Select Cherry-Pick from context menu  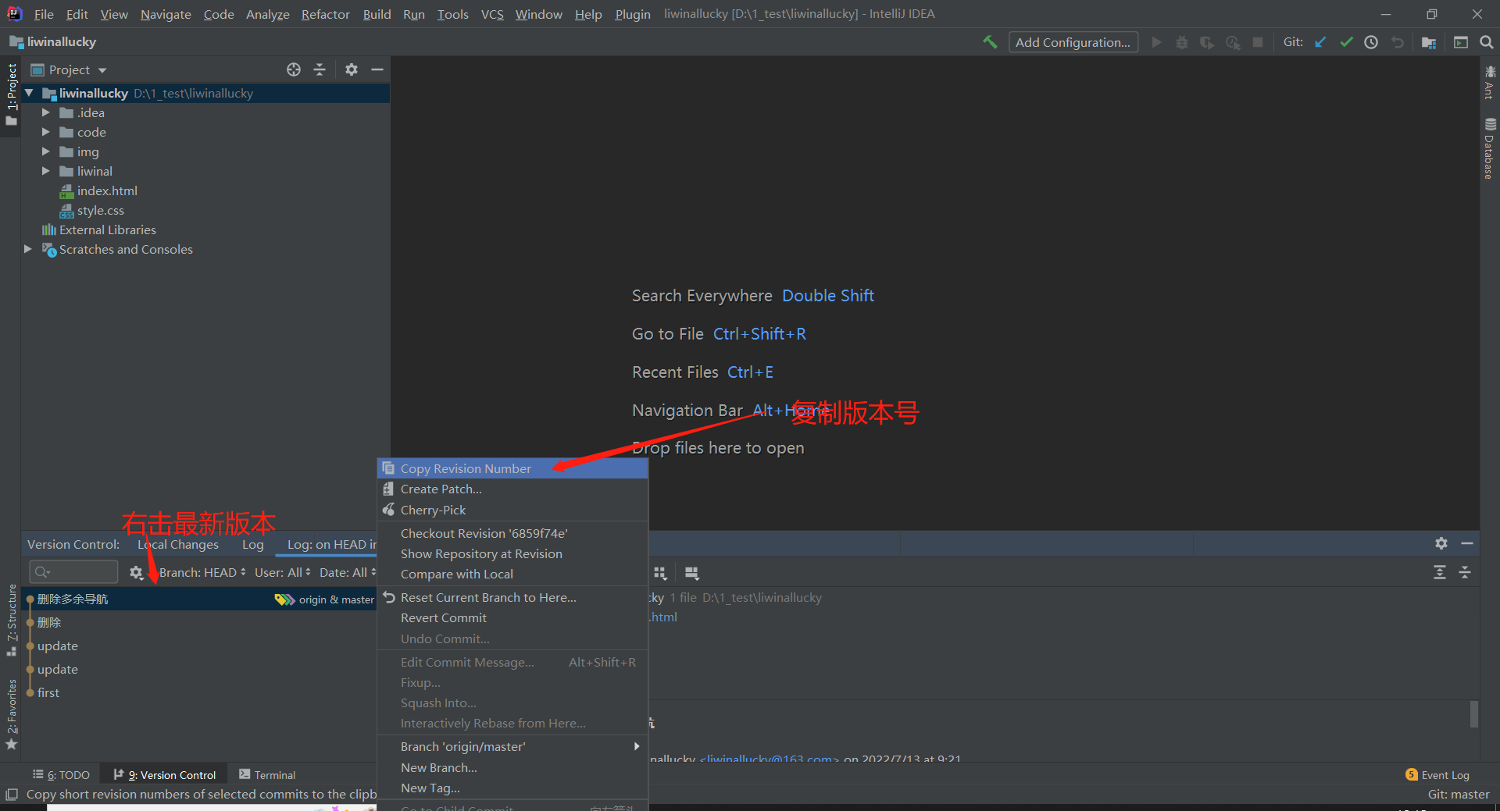[x=512, y=510]
